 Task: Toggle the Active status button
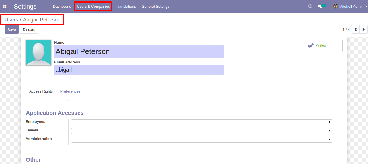click(x=324, y=45)
